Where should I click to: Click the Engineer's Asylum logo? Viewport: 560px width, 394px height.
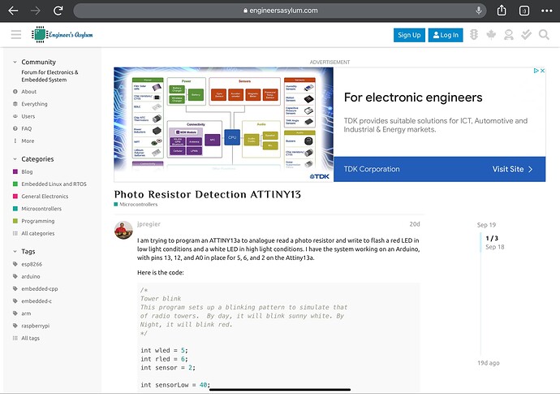pyautogui.click(x=62, y=35)
